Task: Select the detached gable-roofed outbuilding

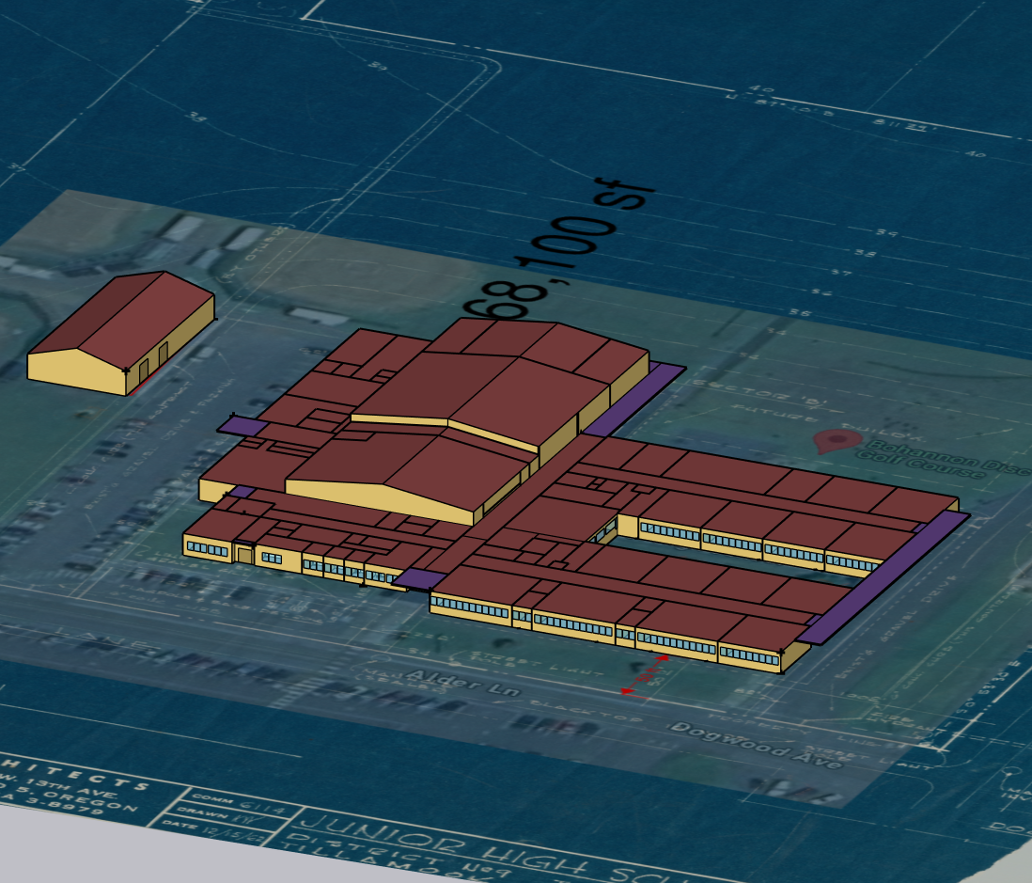Action: 122,333
